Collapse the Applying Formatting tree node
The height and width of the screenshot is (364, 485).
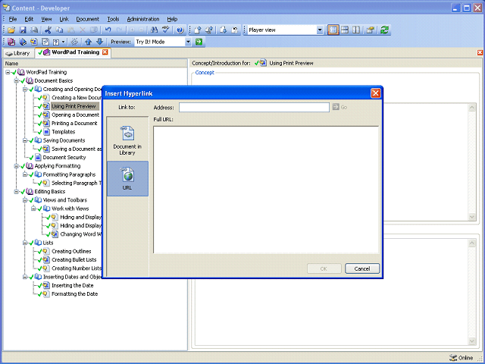pos(17,166)
